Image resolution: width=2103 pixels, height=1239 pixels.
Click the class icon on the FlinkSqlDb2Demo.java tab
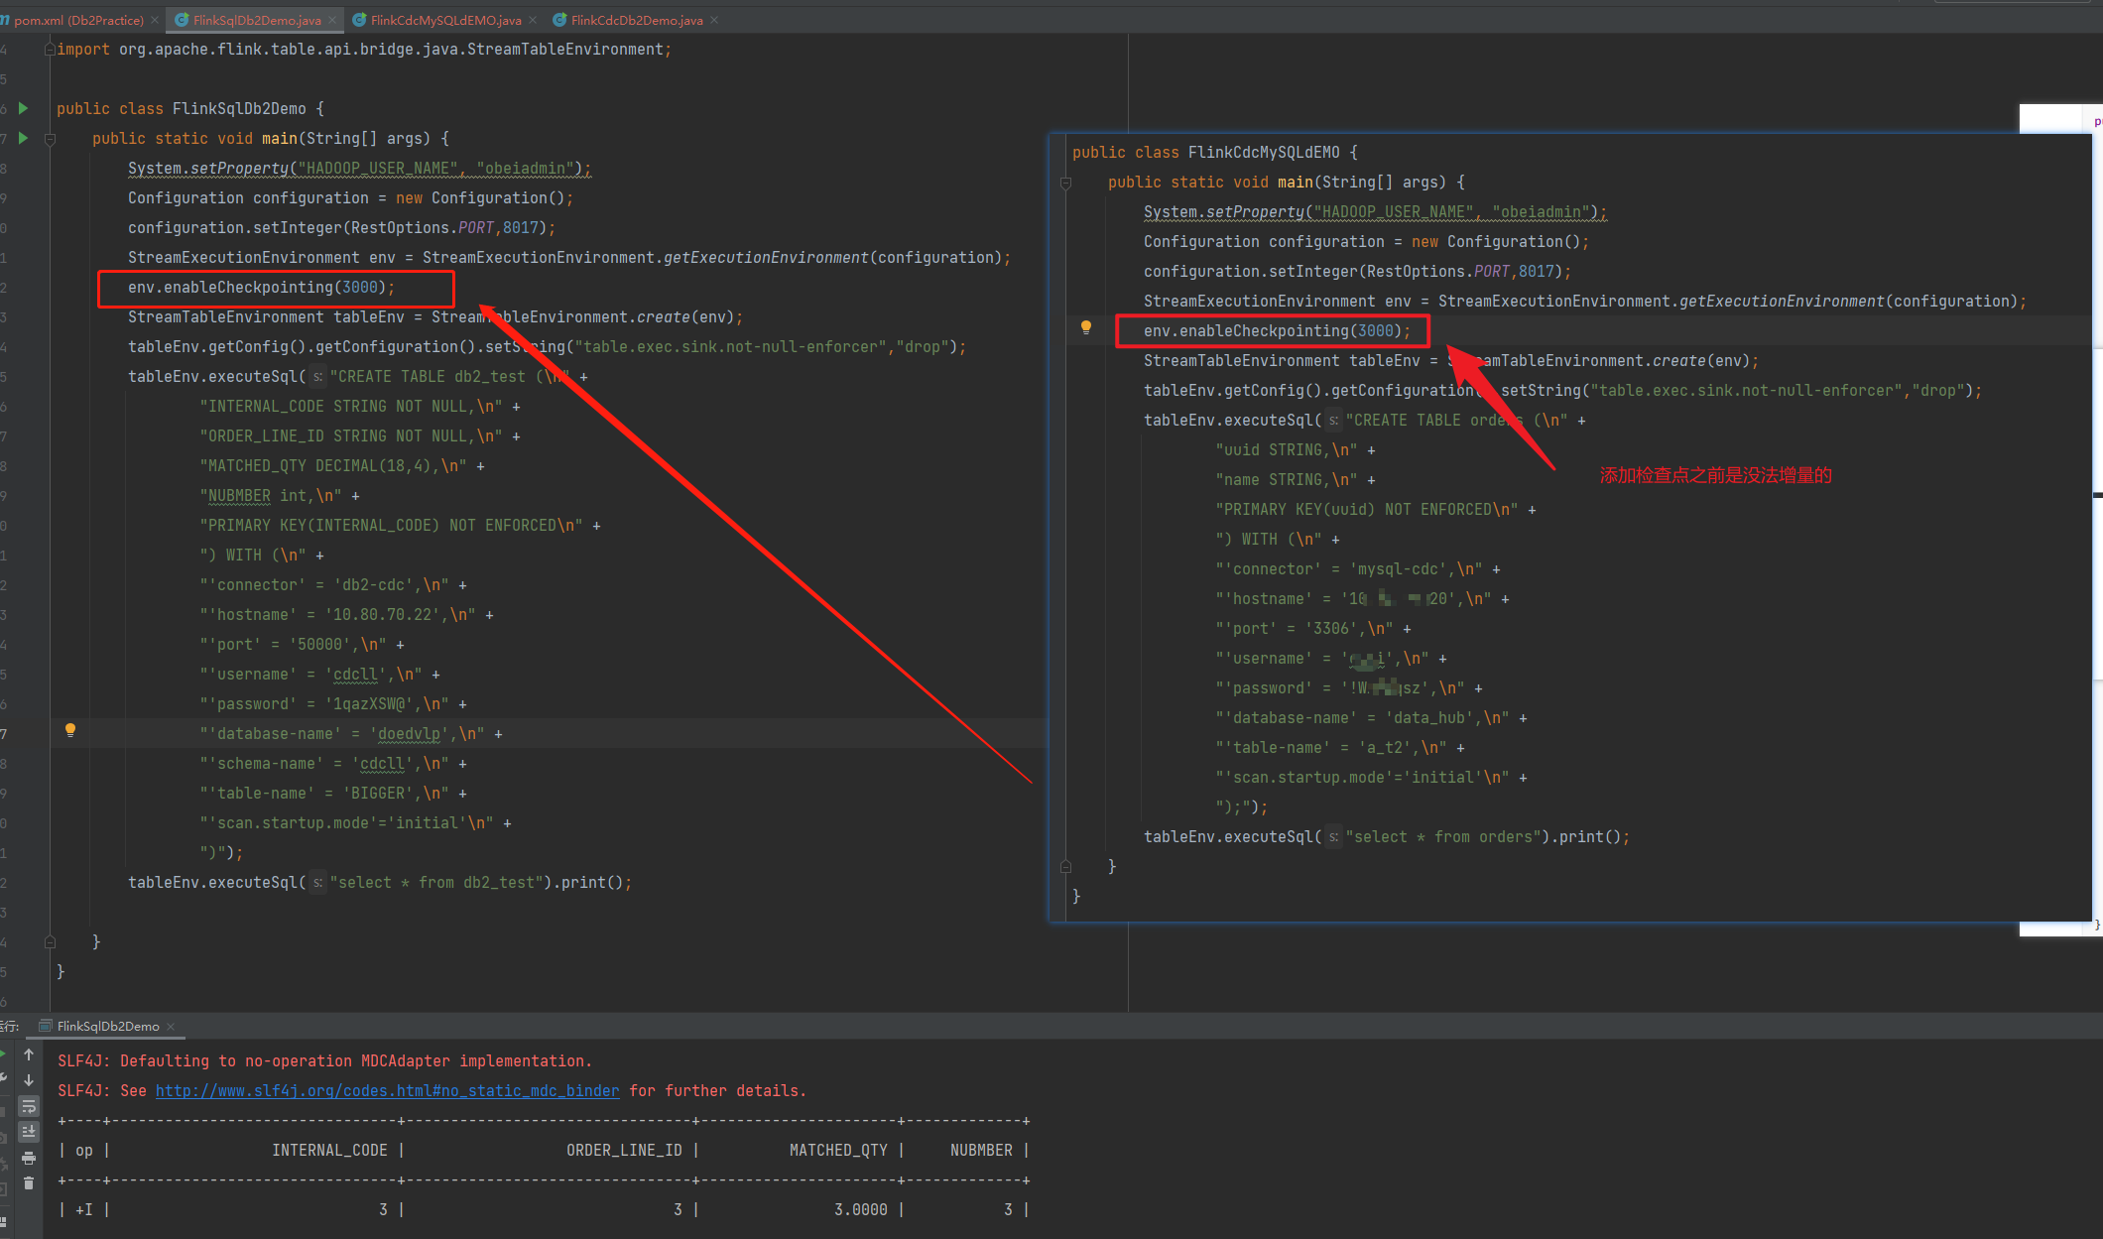pyautogui.click(x=182, y=20)
